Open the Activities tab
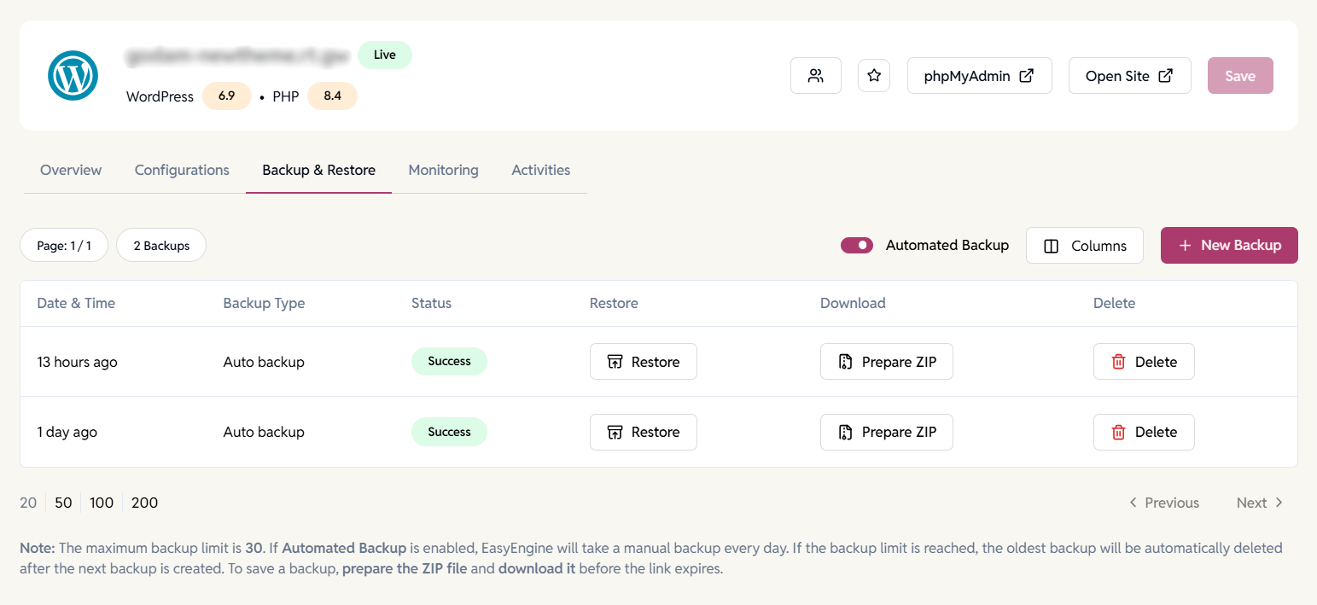Viewport: 1317px width, 605px height. (540, 170)
